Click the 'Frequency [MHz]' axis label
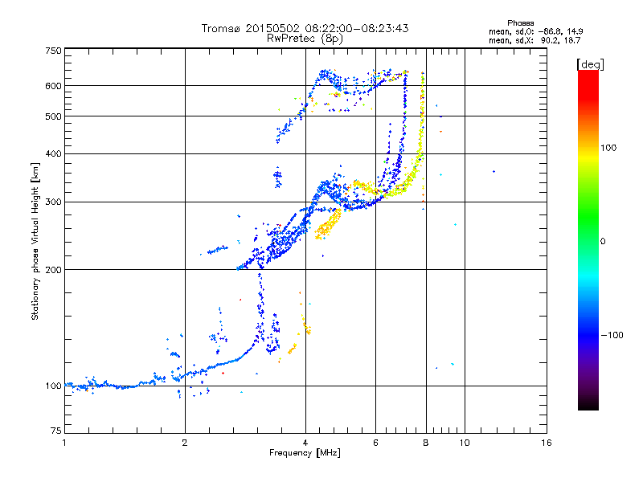 point(305,453)
